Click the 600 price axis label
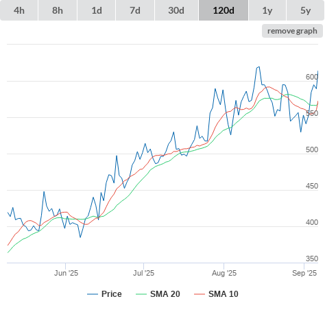 click(312, 77)
